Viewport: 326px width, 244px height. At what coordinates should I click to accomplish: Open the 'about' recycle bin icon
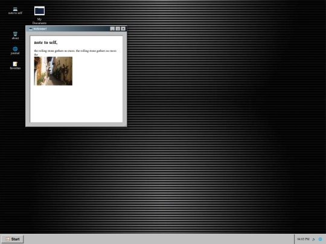pos(15,36)
